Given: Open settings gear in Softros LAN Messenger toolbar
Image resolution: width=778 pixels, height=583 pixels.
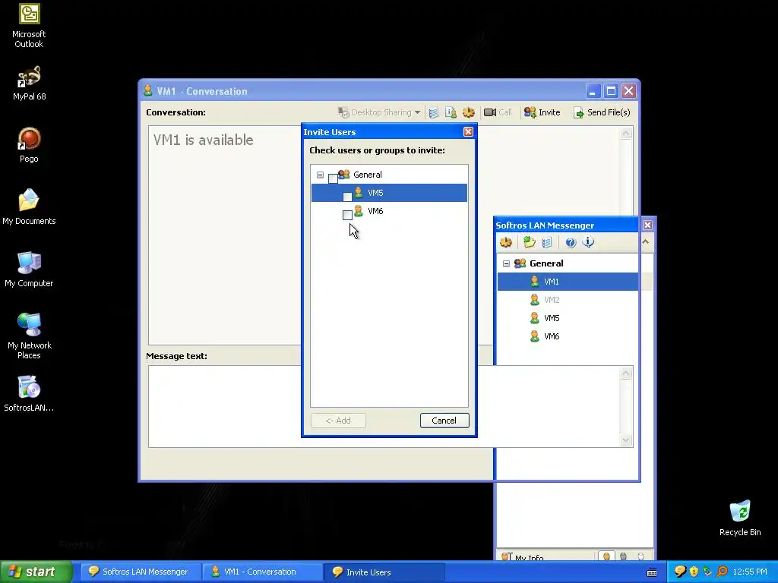Looking at the screenshot, I should pos(505,242).
